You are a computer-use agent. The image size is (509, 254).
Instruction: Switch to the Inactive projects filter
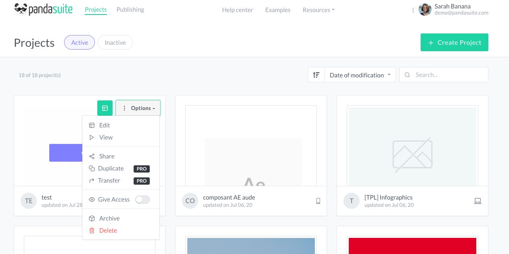pyautogui.click(x=115, y=43)
